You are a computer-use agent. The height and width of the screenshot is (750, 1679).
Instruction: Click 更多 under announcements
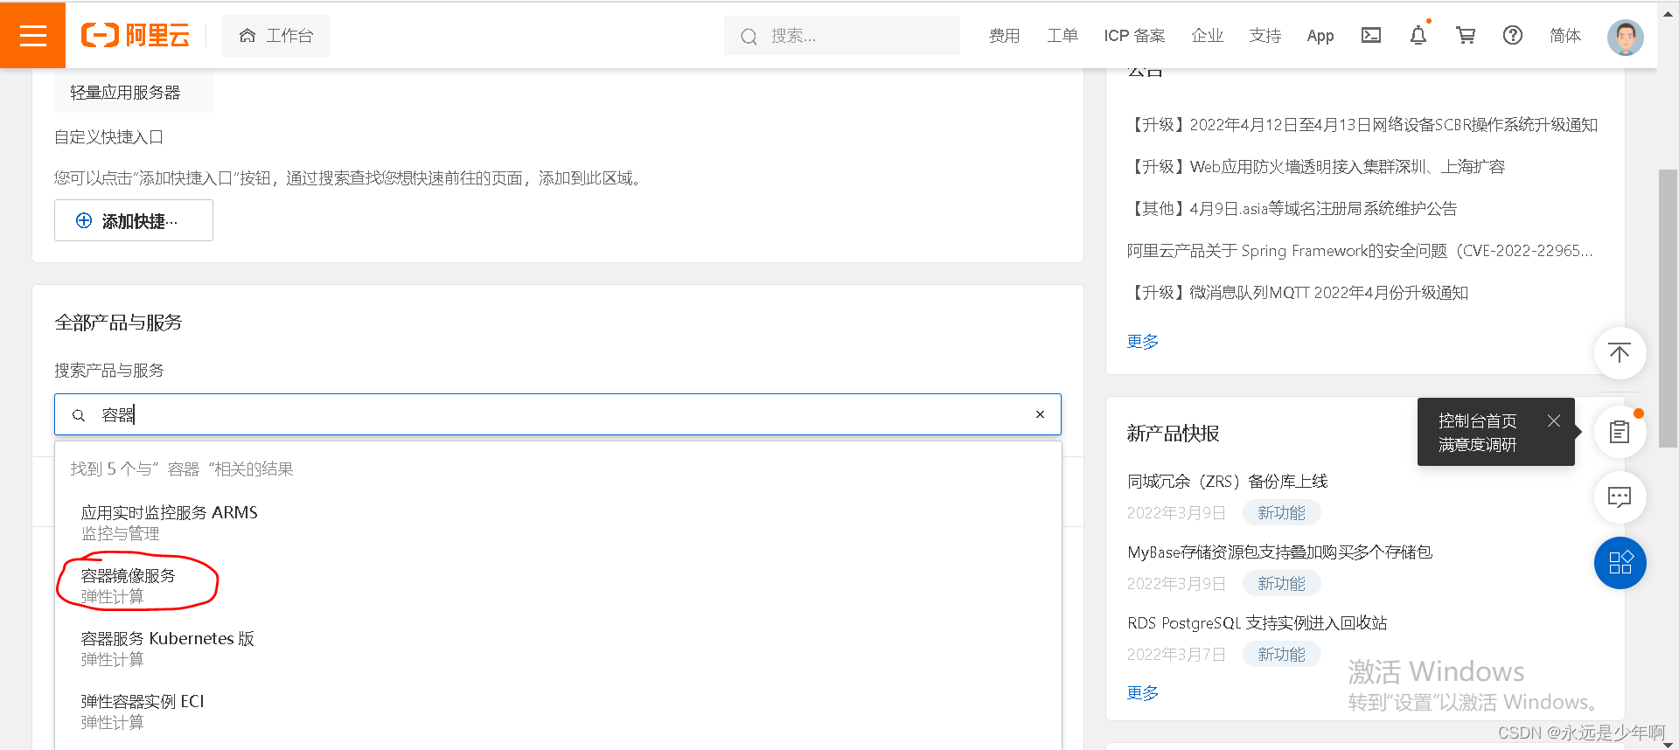[x=1142, y=342]
